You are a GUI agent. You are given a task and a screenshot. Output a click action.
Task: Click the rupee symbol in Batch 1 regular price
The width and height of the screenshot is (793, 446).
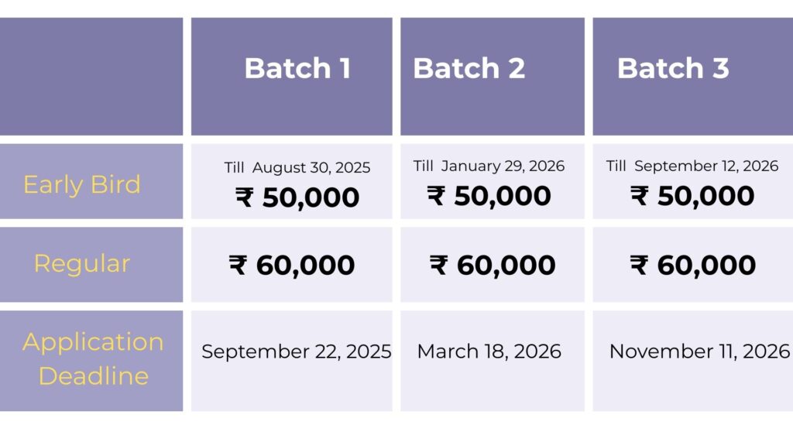click(x=239, y=265)
